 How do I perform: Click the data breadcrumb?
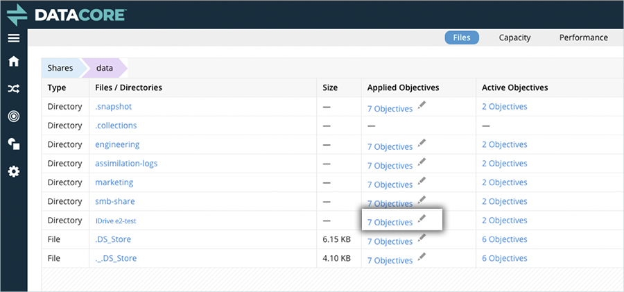coord(105,68)
